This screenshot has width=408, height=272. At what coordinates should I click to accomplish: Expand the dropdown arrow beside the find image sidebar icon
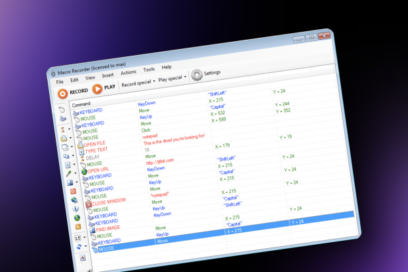point(77,182)
